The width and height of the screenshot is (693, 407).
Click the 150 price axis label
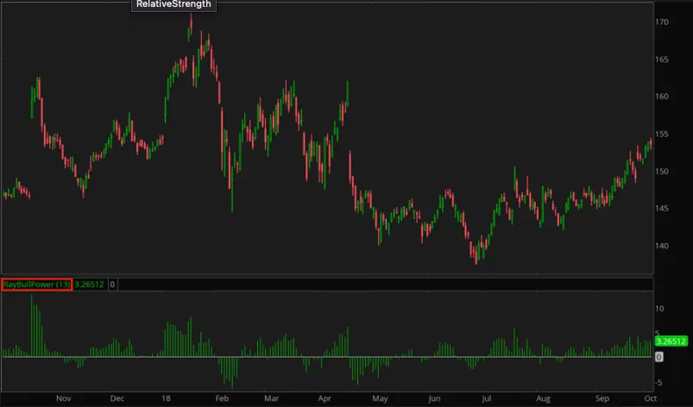point(662,172)
